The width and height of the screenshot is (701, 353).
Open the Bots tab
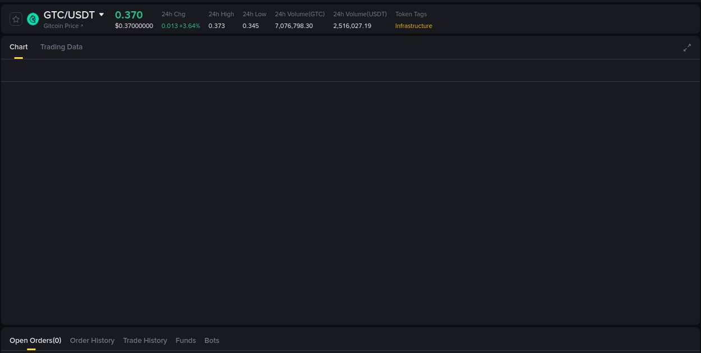tap(211, 340)
